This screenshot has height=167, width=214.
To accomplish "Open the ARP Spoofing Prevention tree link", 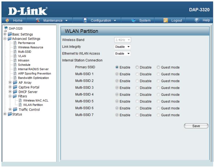I will click(34, 74).
